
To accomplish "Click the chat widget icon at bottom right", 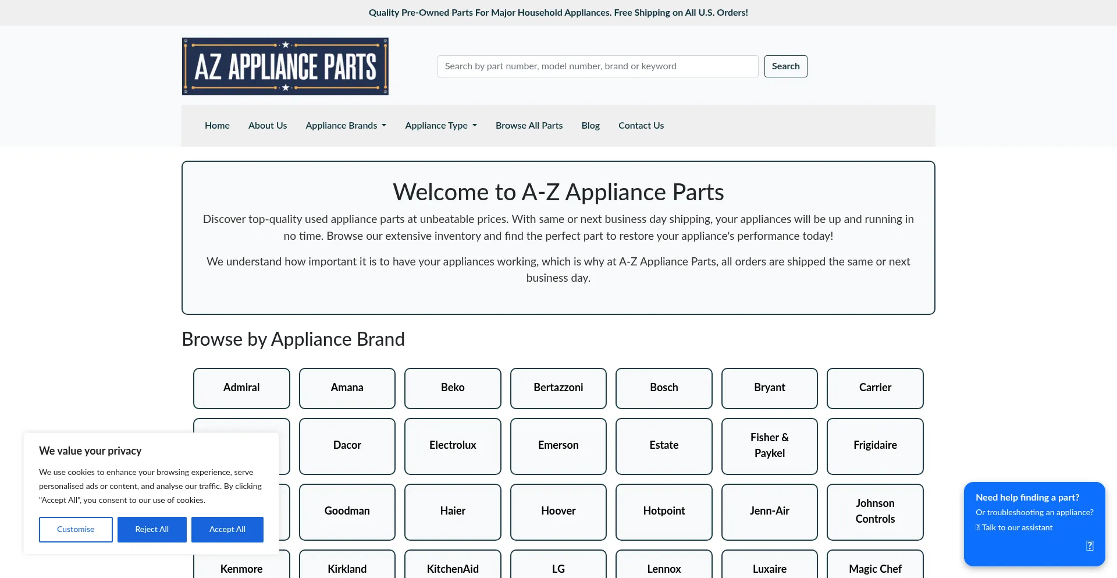I will pyautogui.click(x=1090, y=545).
